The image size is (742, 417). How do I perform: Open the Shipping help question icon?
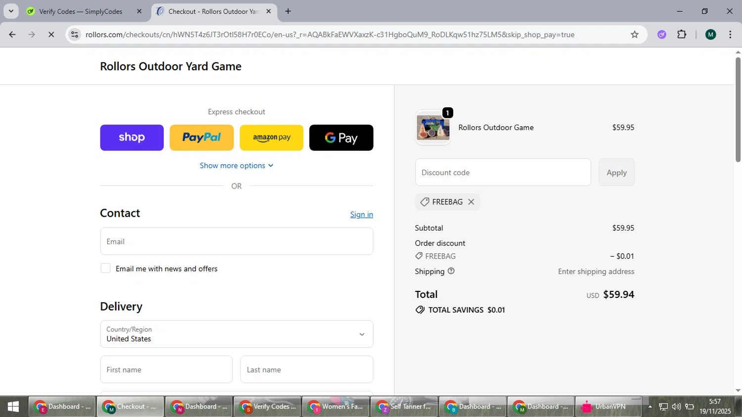point(451,271)
